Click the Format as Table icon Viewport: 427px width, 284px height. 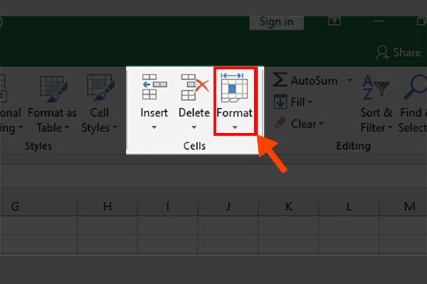click(53, 88)
